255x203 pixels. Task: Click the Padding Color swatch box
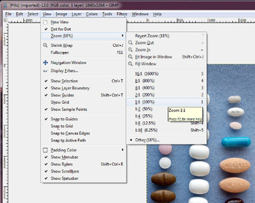[46, 150]
